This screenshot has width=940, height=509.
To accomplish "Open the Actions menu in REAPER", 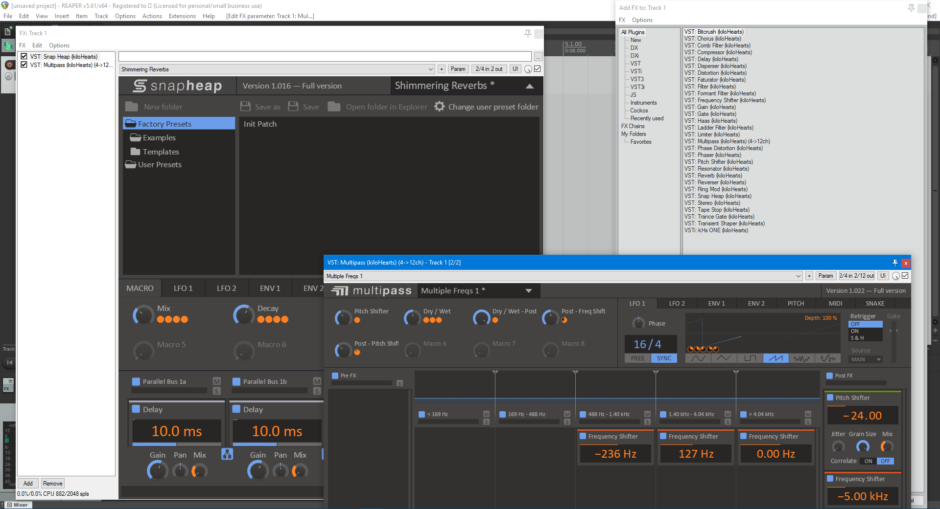I will coord(152,16).
